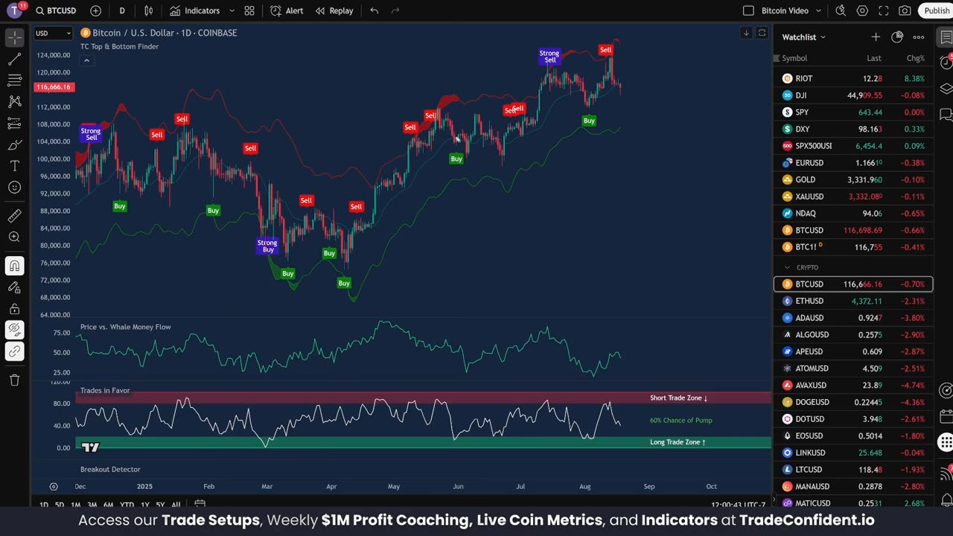Open the candlestick chart type menu
953x536 pixels.
(149, 10)
